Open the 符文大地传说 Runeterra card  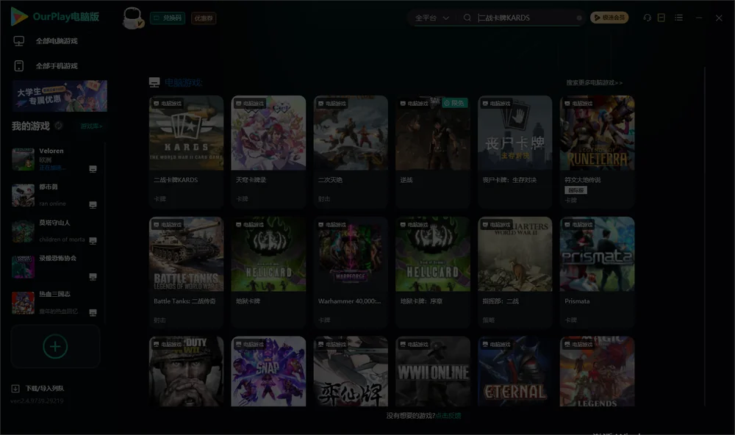[x=597, y=151]
